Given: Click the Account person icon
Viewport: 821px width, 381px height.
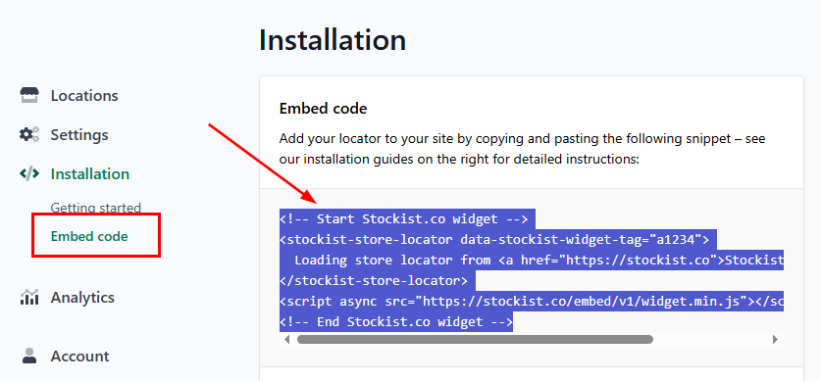Looking at the screenshot, I should (29, 356).
